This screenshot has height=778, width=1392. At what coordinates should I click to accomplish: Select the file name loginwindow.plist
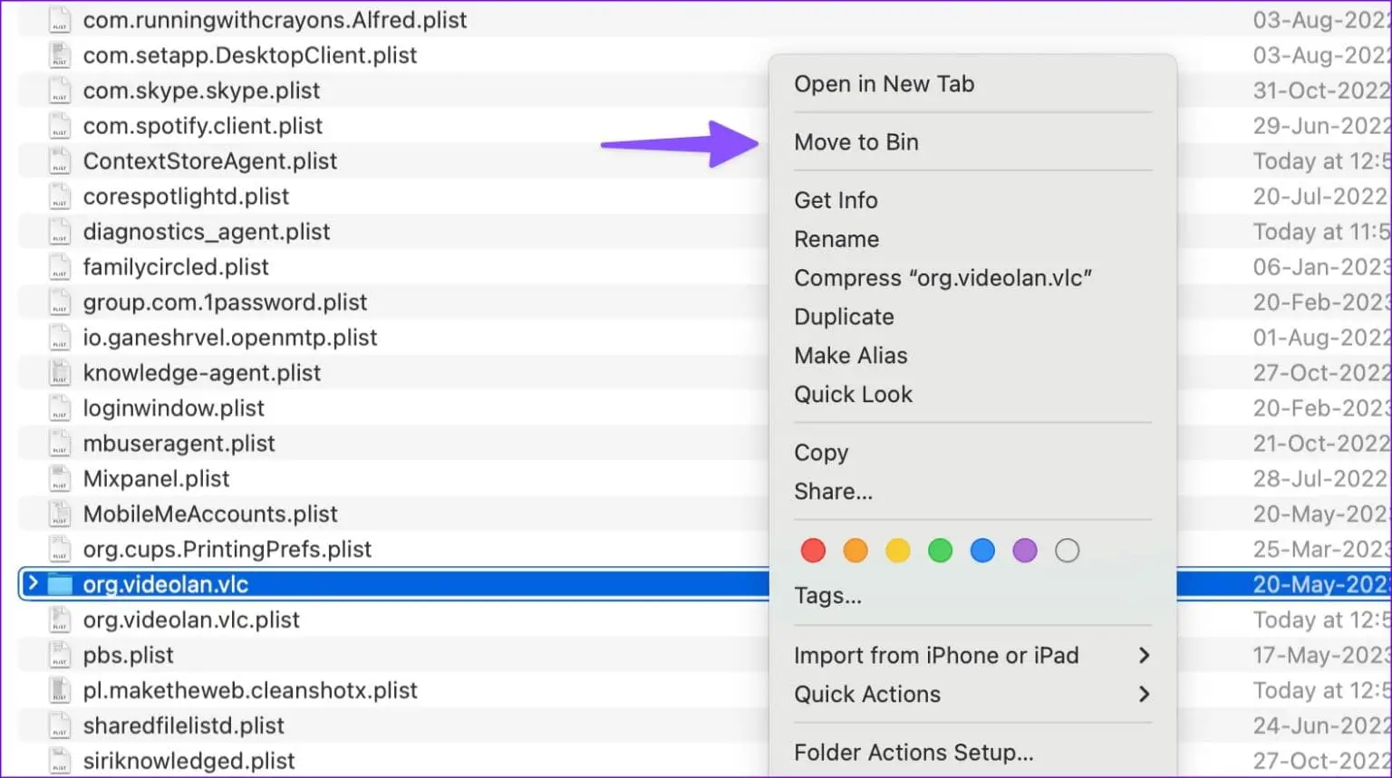(x=174, y=408)
